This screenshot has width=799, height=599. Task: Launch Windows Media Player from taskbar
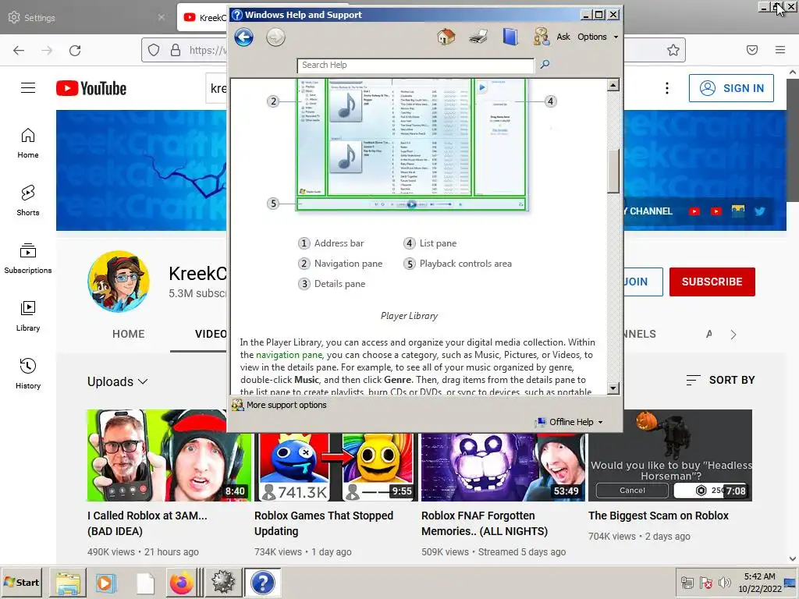pos(106,582)
